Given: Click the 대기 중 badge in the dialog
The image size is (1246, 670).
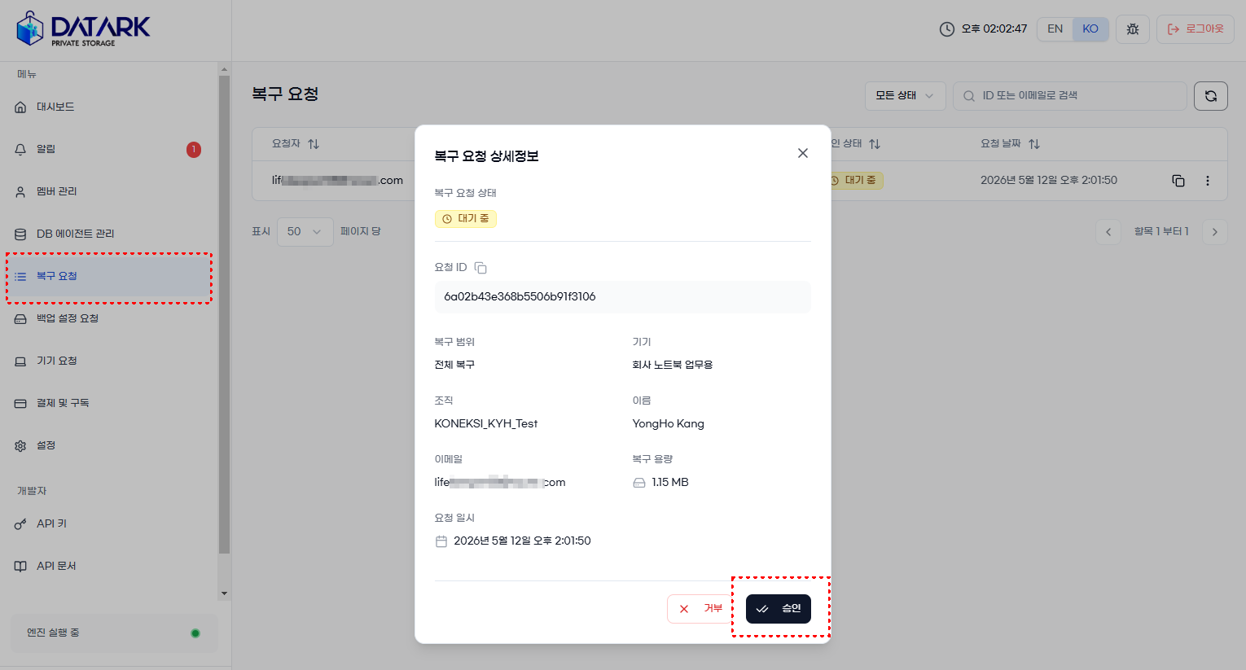Looking at the screenshot, I should click(x=466, y=218).
